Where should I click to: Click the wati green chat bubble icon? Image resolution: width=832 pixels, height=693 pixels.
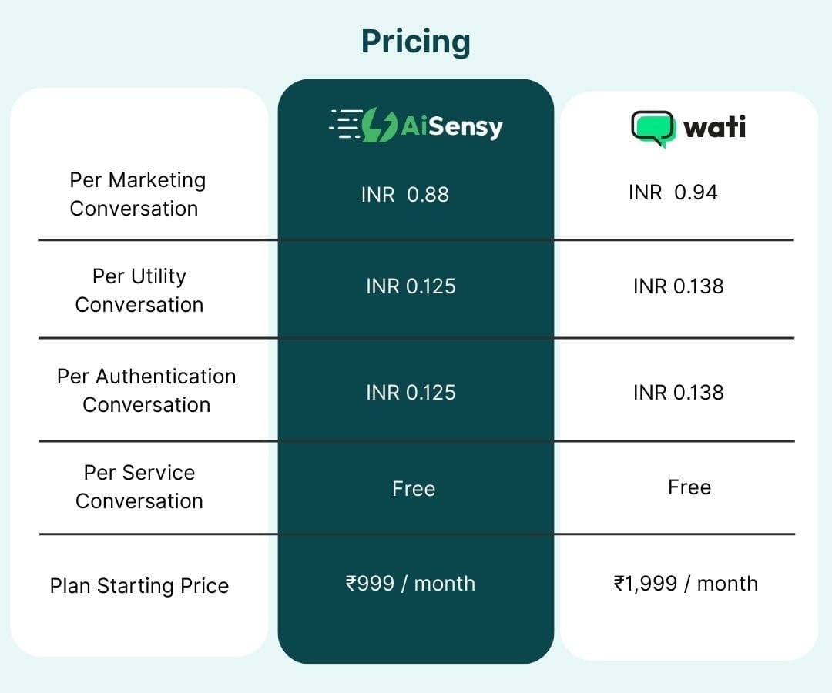tap(653, 129)
